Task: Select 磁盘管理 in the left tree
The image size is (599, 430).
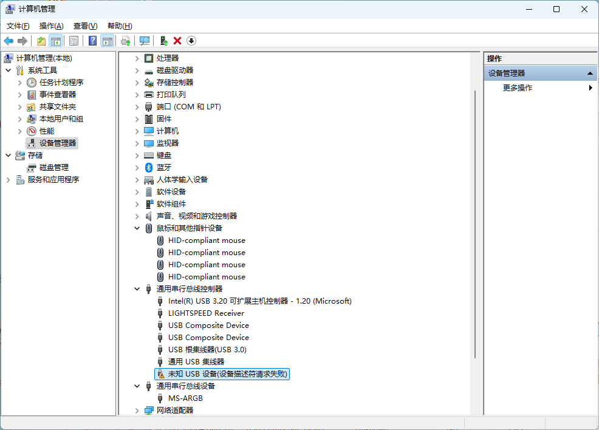Action: (x=53, y=168)
